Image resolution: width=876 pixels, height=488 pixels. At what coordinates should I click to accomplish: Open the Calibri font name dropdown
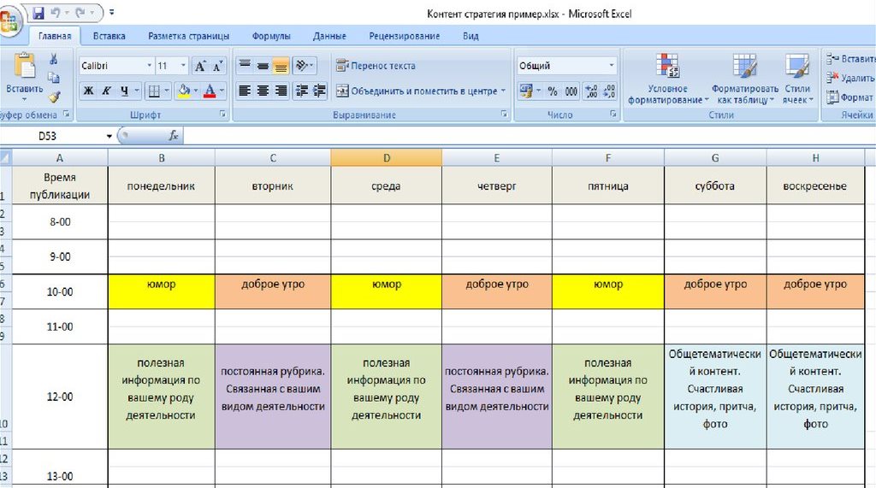click(149, 66)
